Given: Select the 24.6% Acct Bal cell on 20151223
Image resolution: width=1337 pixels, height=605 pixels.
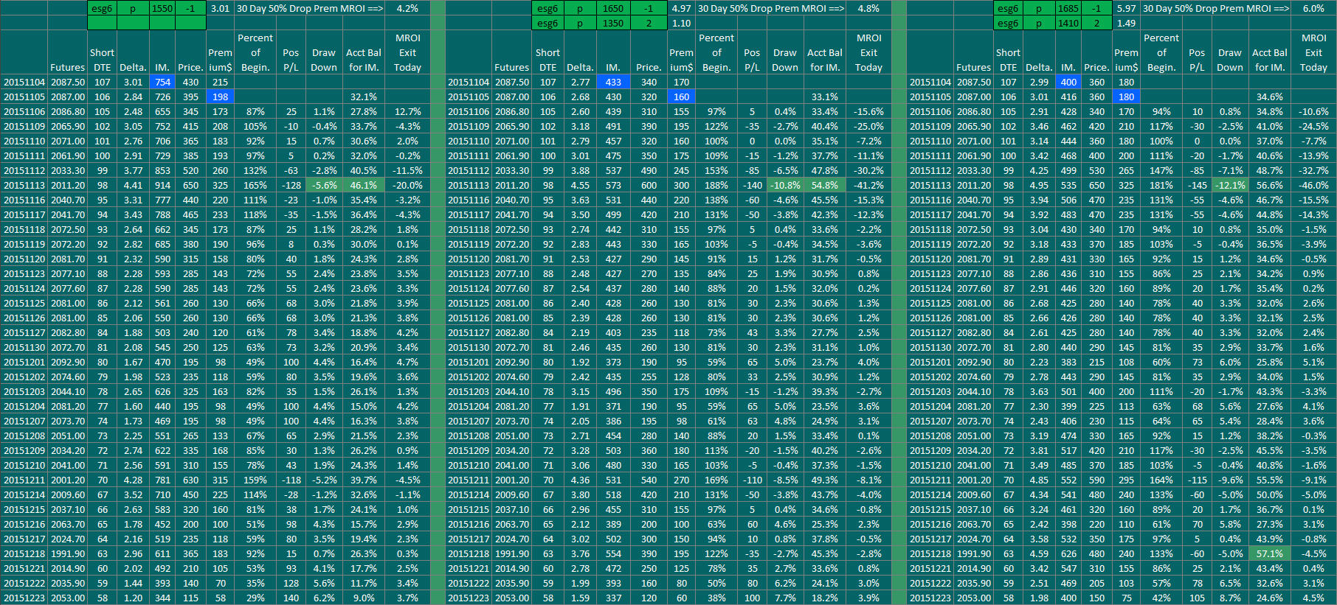Looking at the screenshot, I should [1270, 598].
